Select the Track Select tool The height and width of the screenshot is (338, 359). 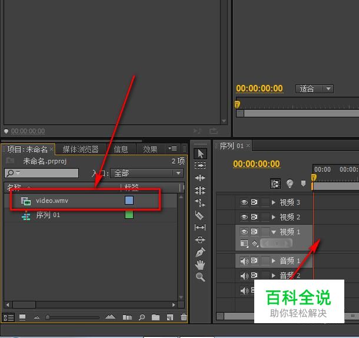[x=200, y=165]
